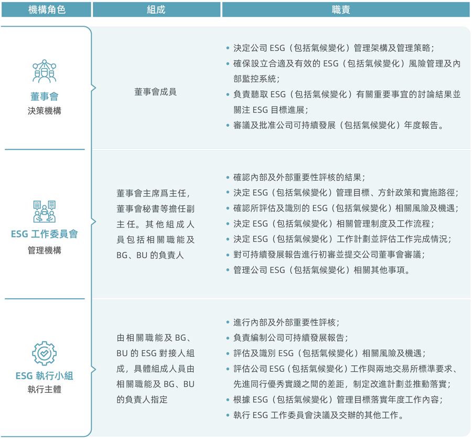Click the white arrow pointer beside 董事會 row
472x439 pixels.
[x=93, y=88]
